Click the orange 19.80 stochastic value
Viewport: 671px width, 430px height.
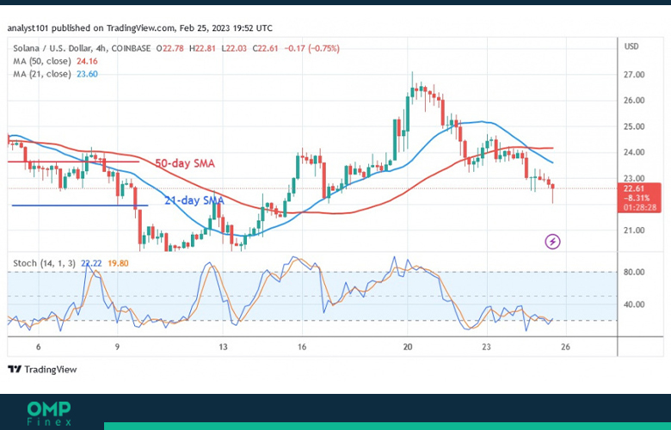(118, 263)
